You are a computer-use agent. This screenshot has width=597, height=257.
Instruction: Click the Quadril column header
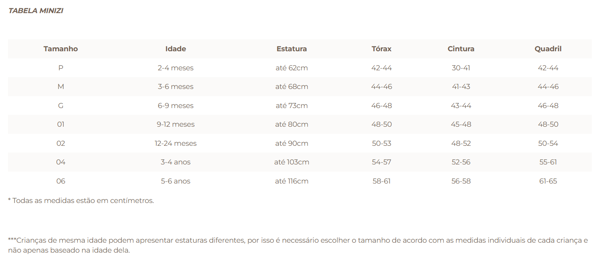[548, 49]
